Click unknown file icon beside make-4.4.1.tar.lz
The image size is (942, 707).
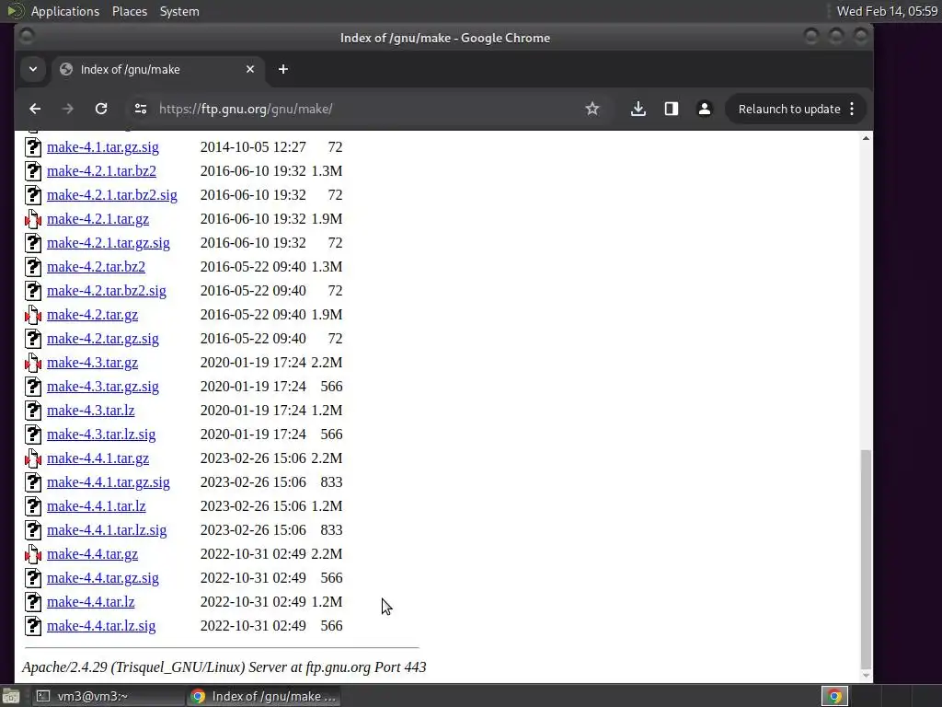click(33, 506)
